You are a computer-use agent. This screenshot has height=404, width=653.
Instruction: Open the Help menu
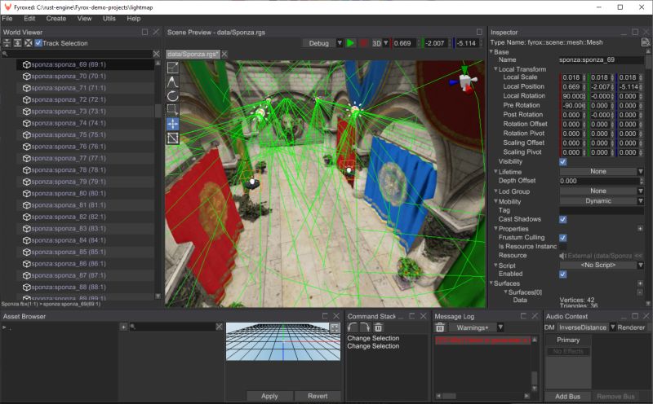click(134, 18)
